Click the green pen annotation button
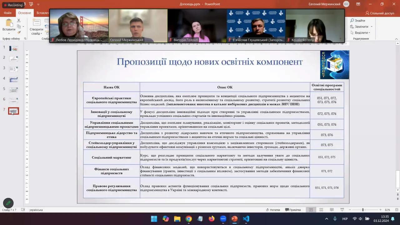The image size is (400, 225). pyautogui.click(x=8, y=203)
